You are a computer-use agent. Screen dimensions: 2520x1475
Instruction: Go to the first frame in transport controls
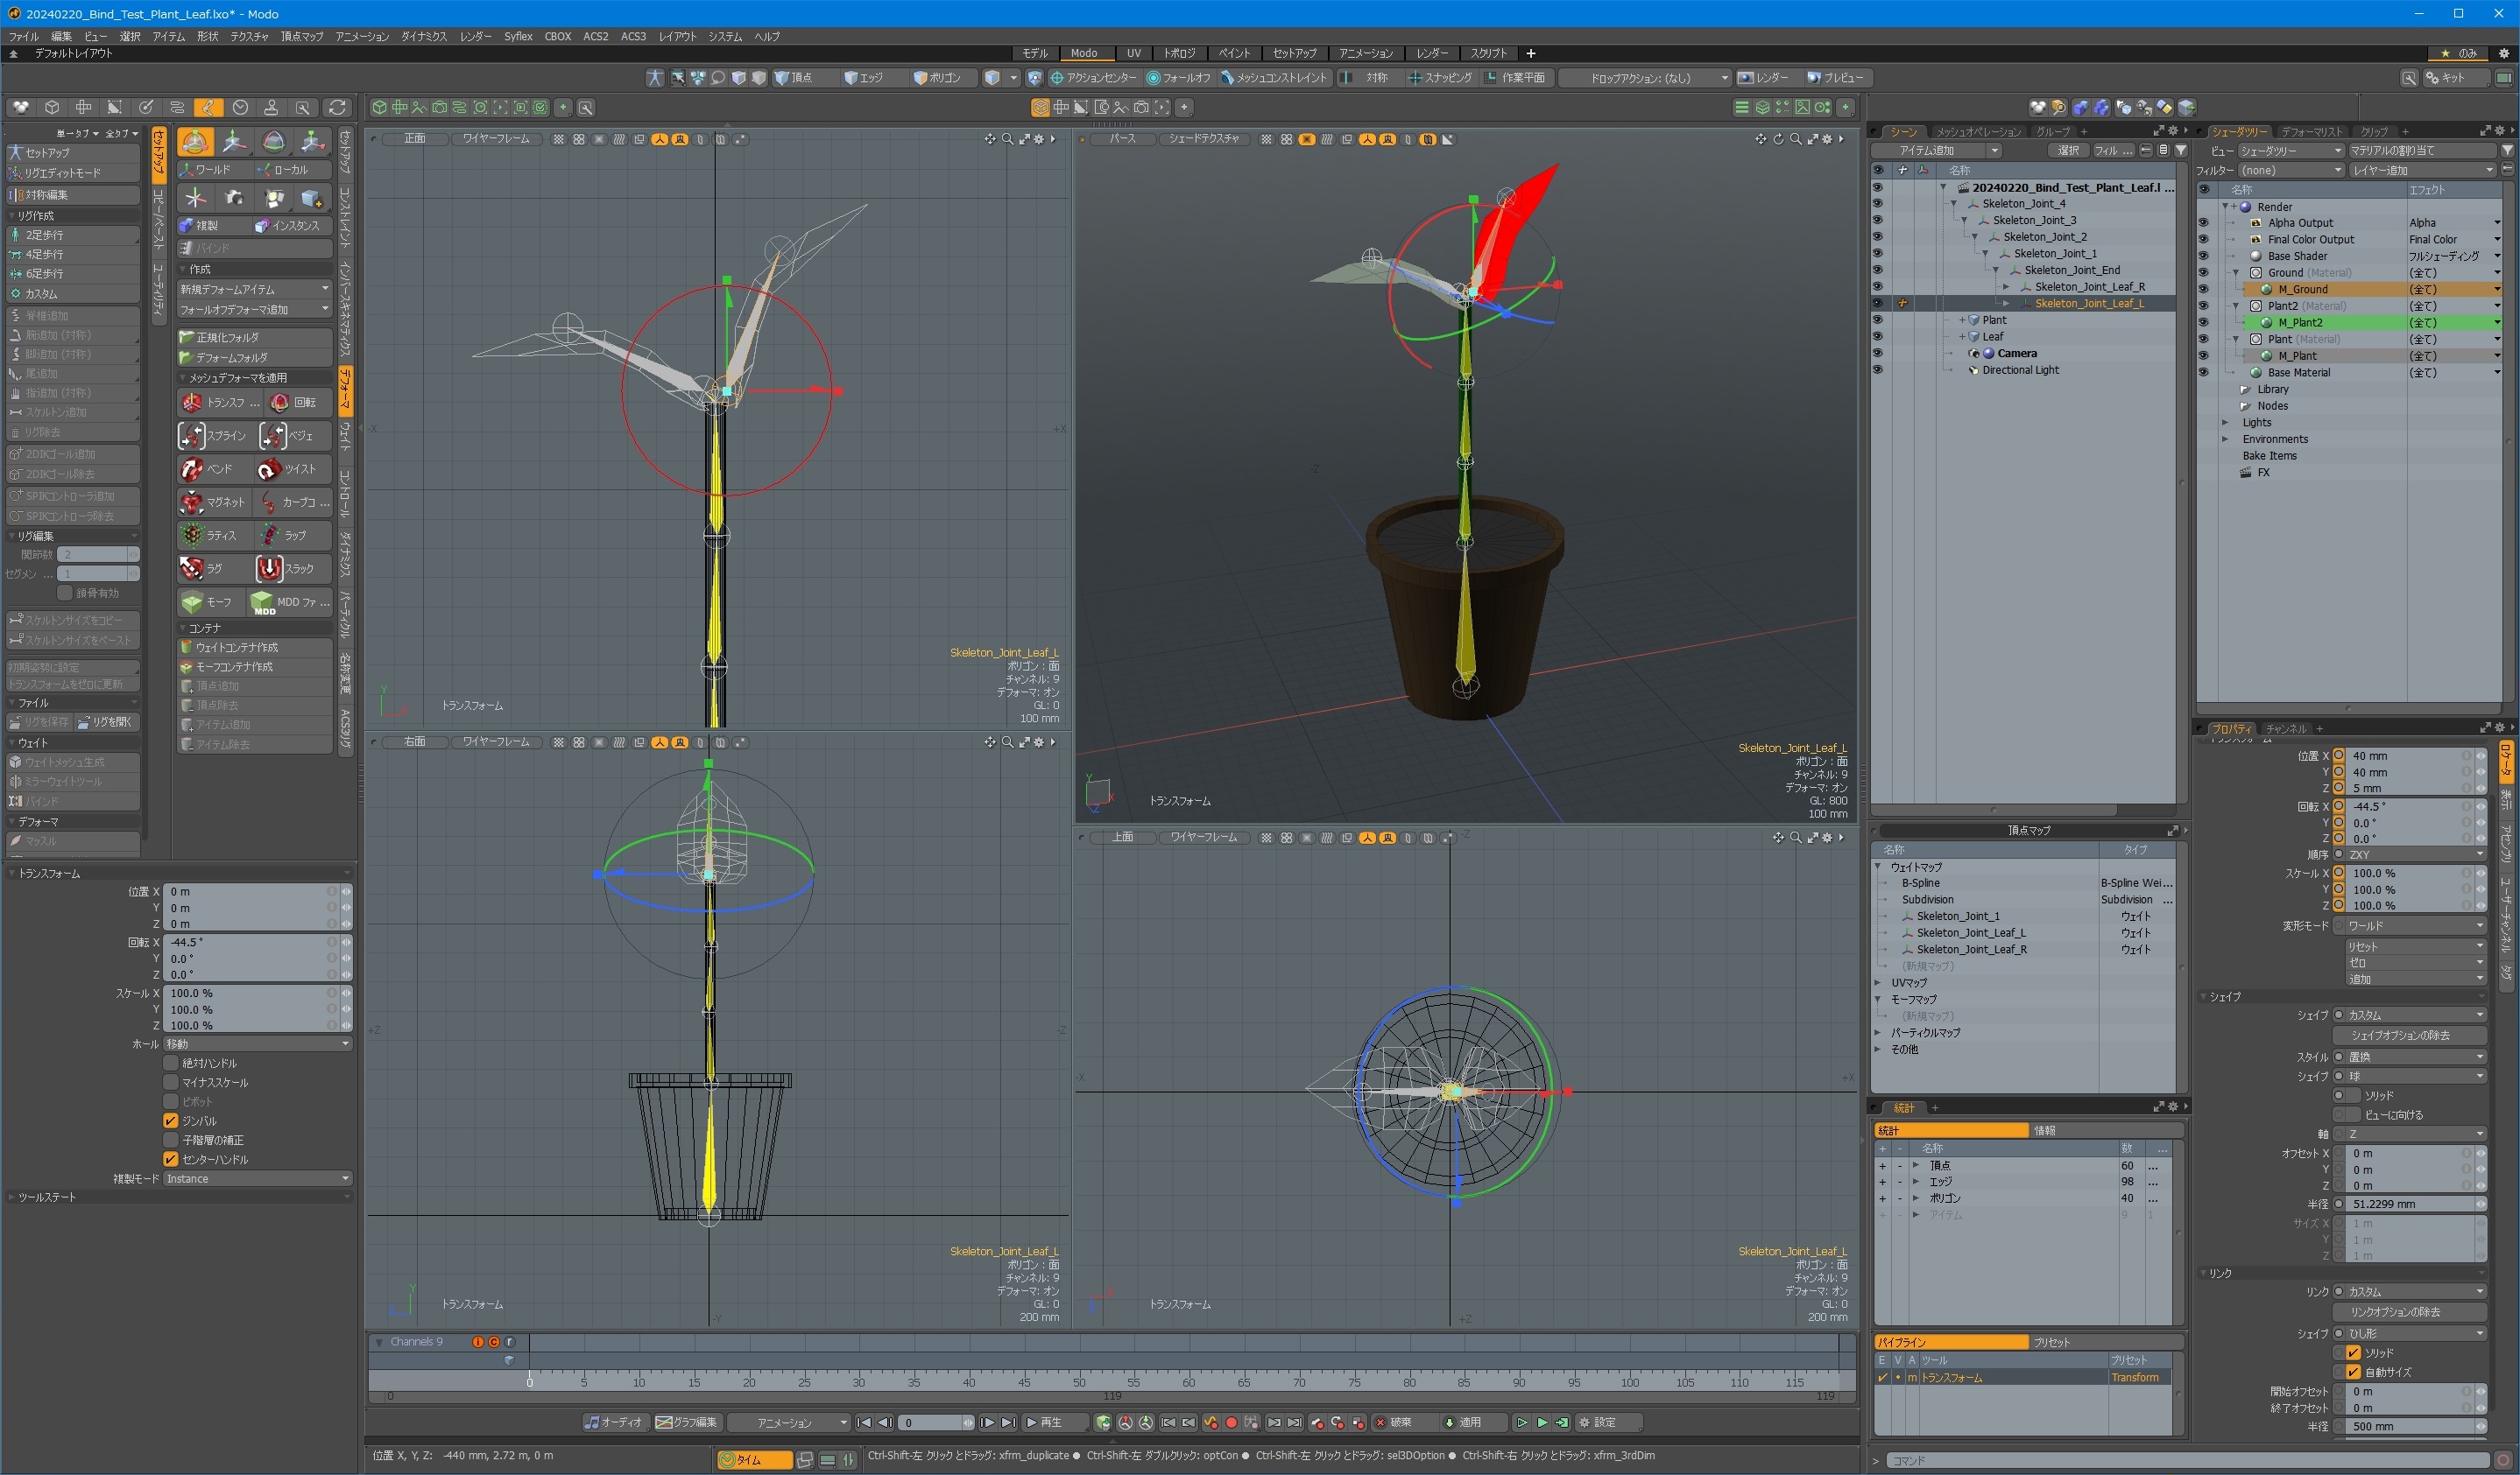point(864,1422)
